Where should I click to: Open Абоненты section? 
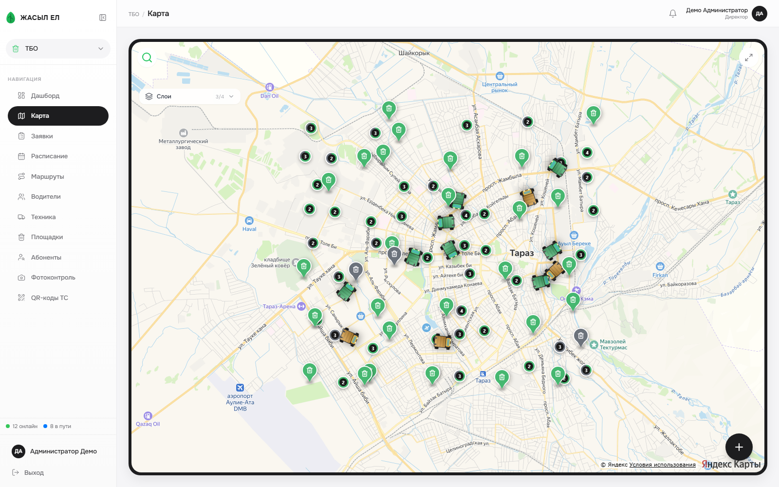click(x=58, y=258)
